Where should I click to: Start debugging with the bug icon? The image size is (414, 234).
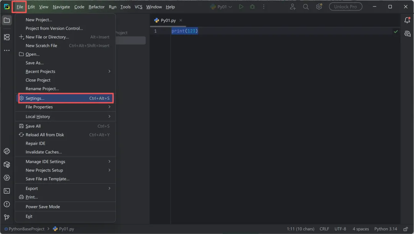tap(252, 7)
